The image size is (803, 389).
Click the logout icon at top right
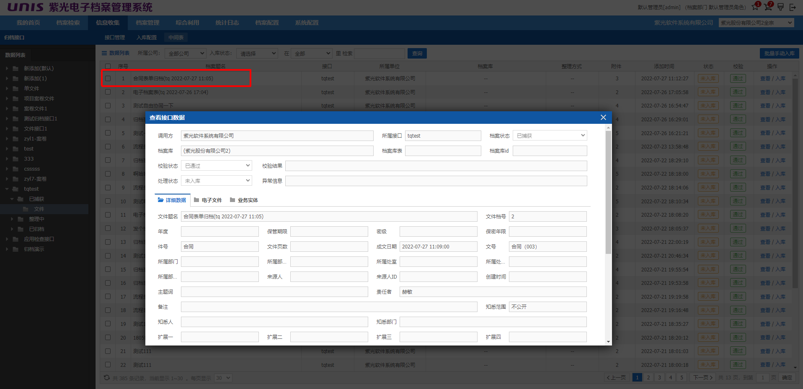tap(792, 7)
